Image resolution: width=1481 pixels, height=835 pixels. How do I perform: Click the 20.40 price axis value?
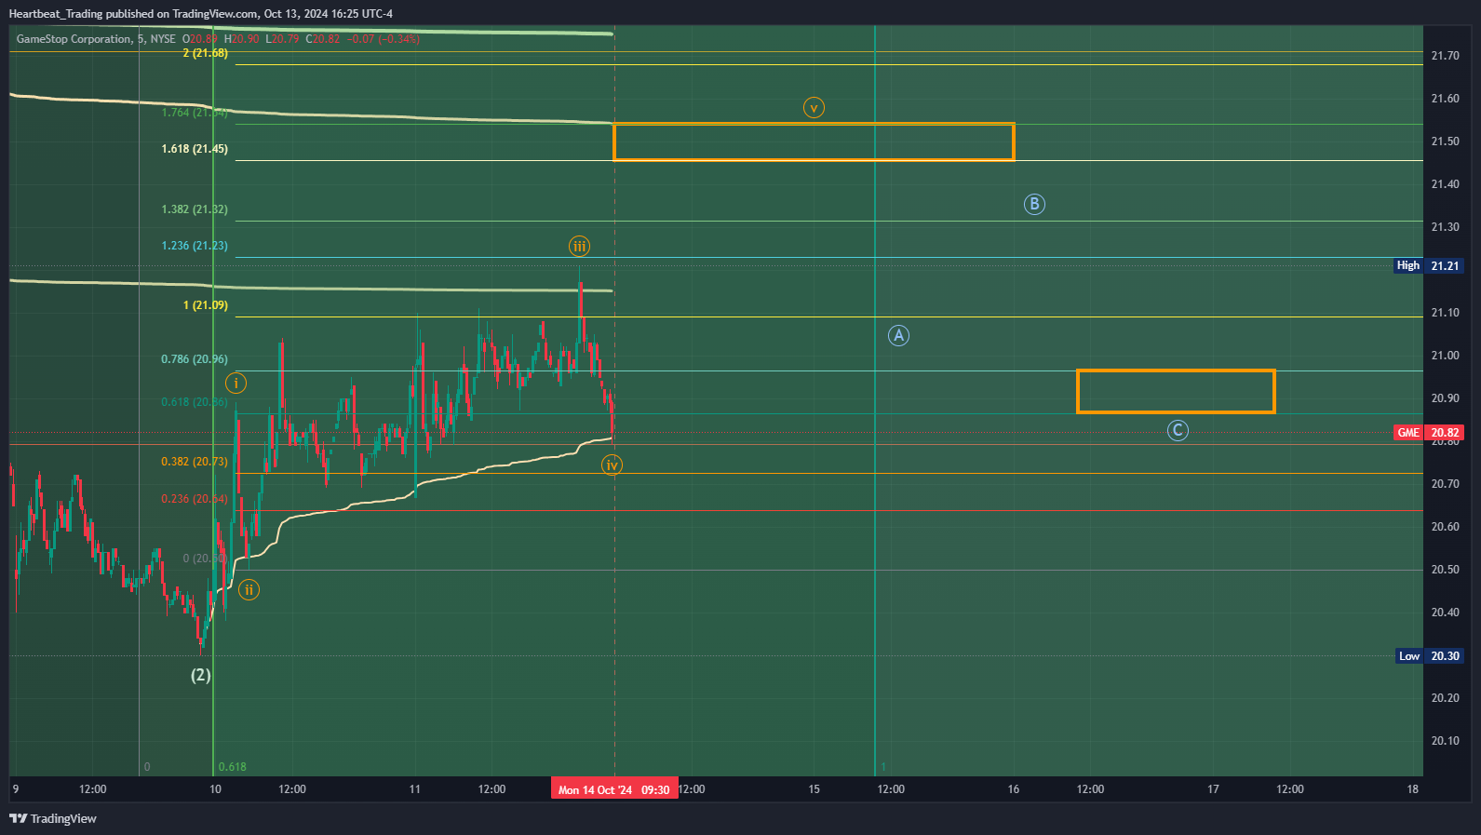(1445, 613)
